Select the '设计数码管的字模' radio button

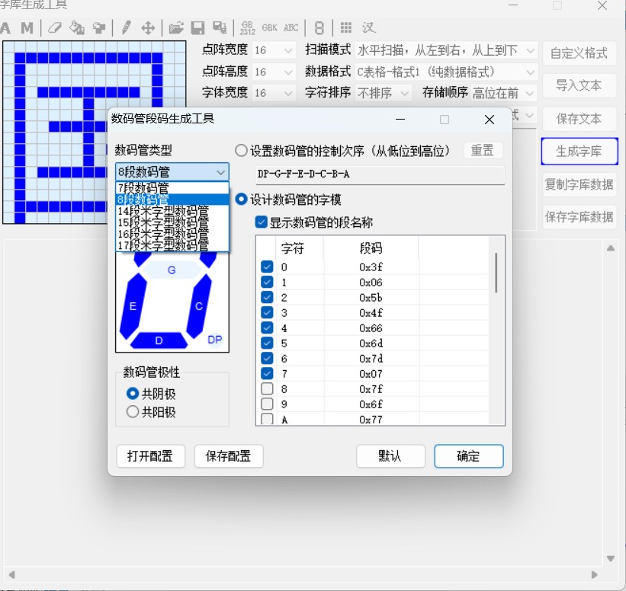click(x=241, y=199)
